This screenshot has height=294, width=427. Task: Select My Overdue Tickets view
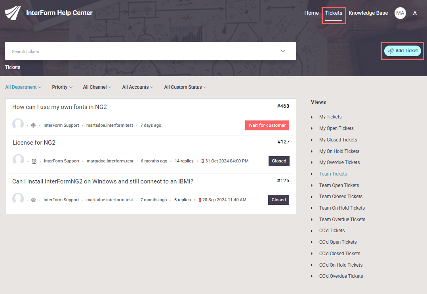click(x=339, y=162)
